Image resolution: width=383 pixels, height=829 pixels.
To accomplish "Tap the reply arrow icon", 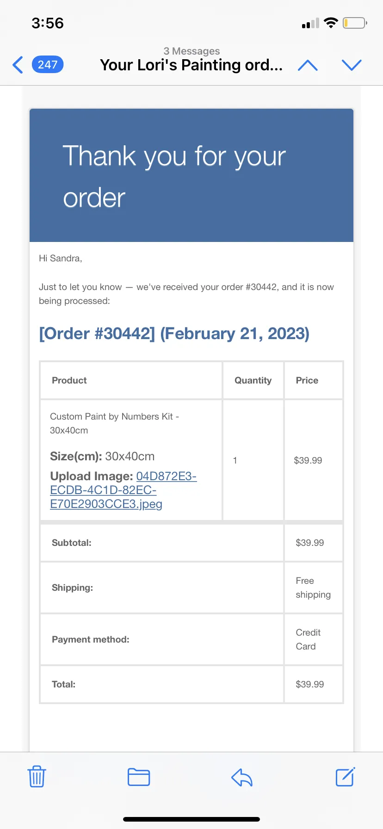I will coord(242,777).
